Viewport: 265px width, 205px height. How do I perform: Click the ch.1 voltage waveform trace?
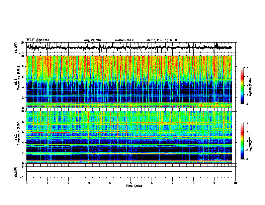pyautogui.click(x=129, y=48)
